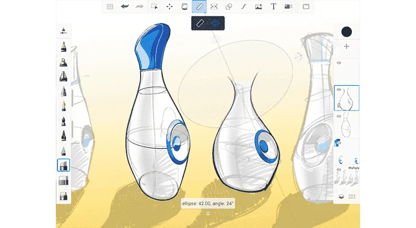Click the ellipse rotate handle on canvas
Viewport: 416px width, 228px height.
(298, 56)
